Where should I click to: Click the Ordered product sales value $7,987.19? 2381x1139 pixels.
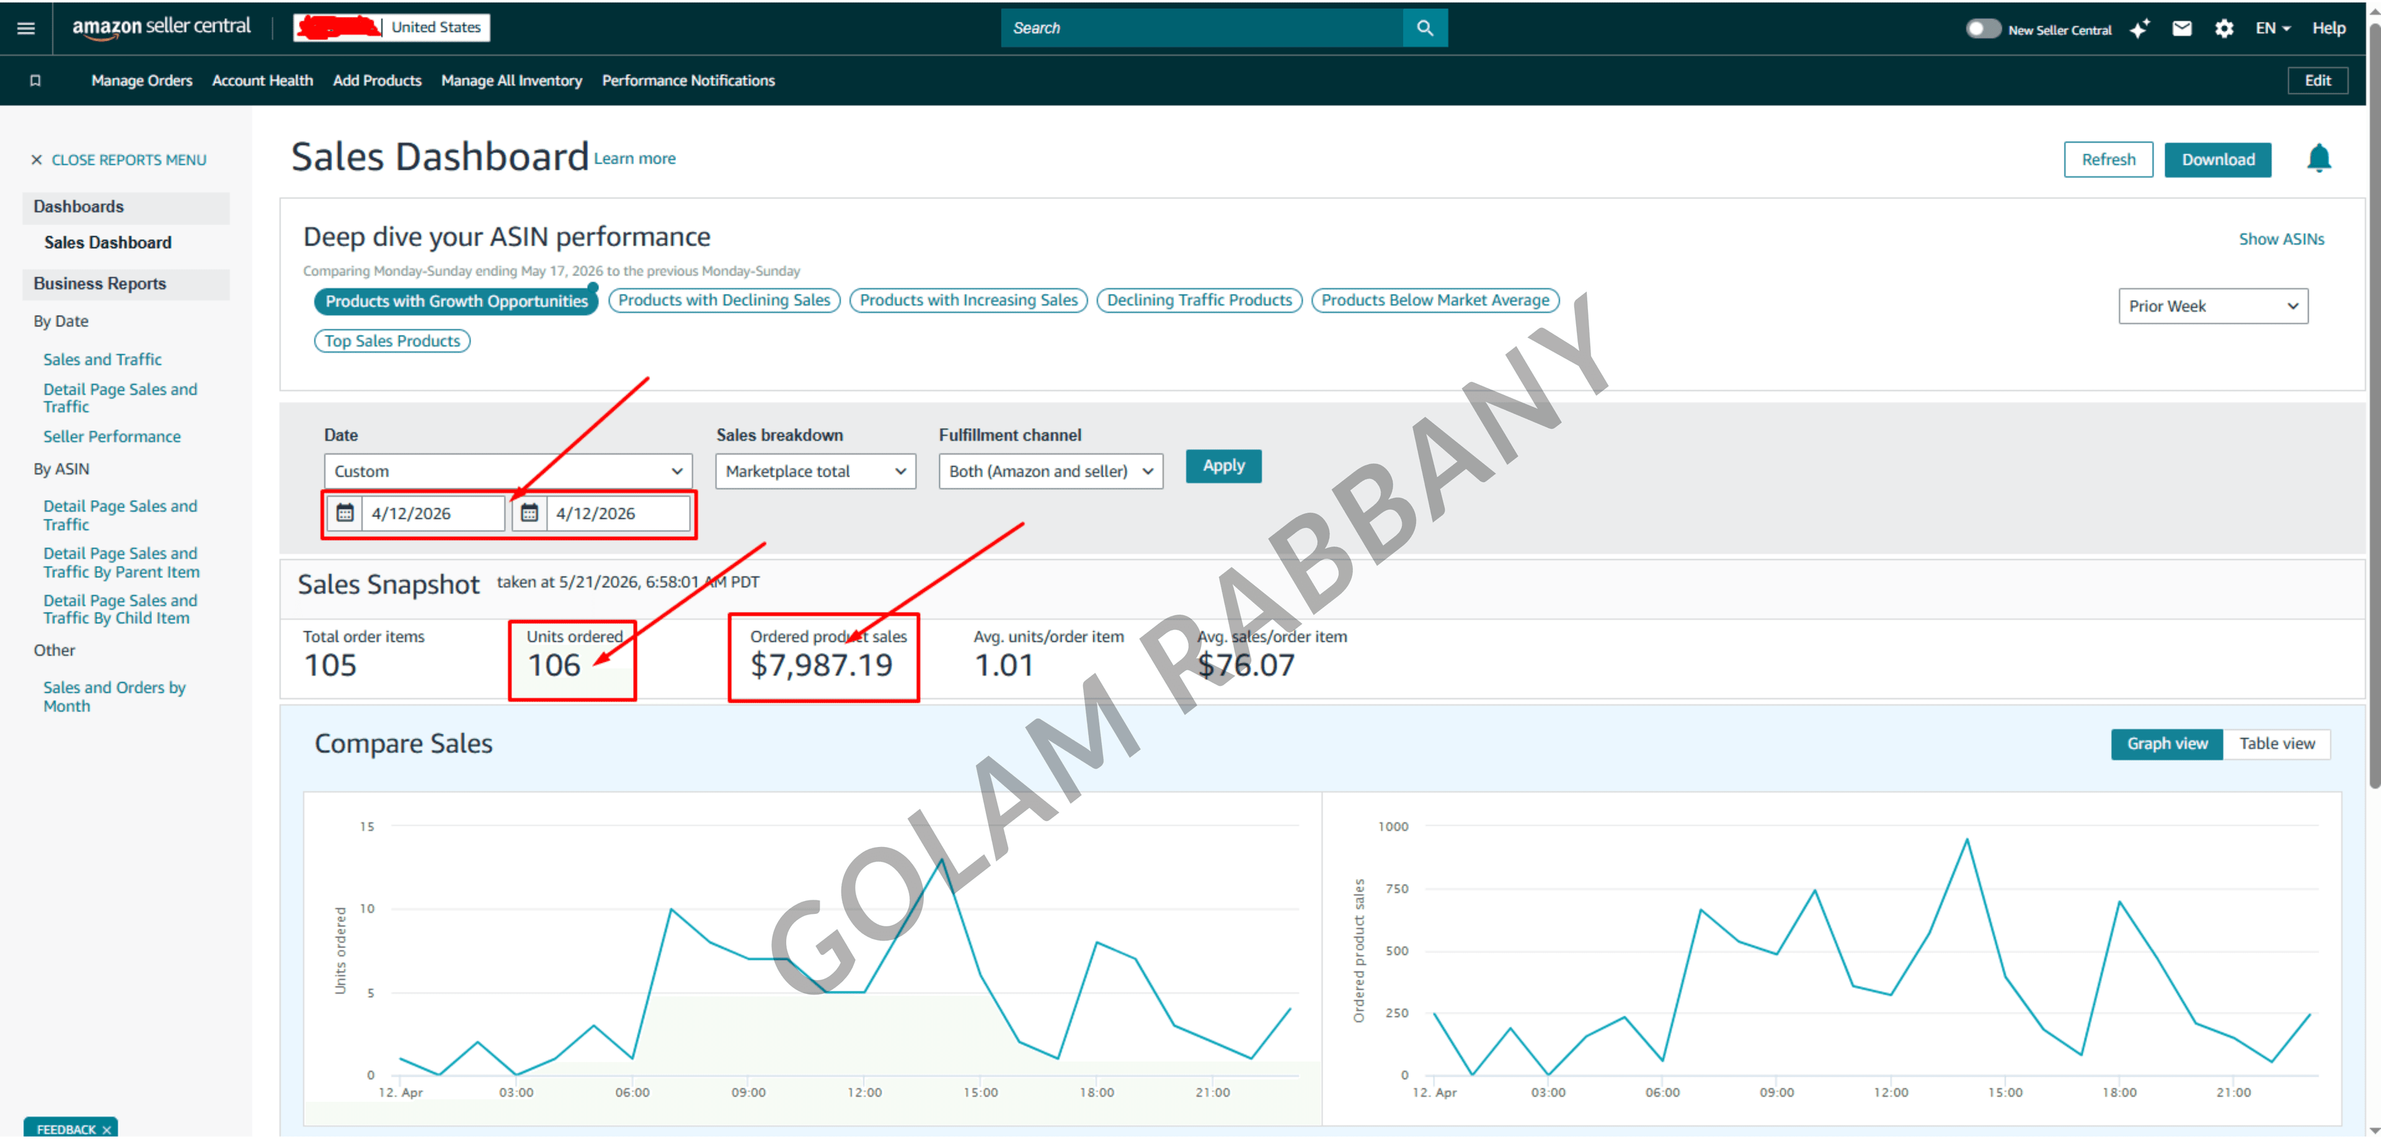[x=821, y=665]
